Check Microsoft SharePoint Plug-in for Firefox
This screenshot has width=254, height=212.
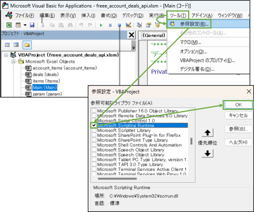click(x=94, y=135)
